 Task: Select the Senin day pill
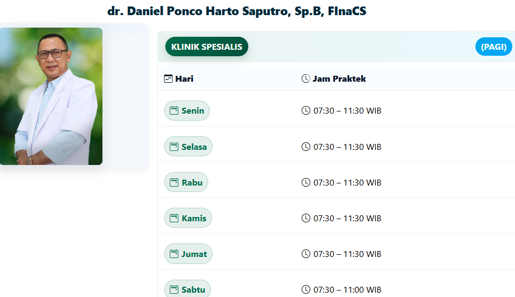tap(187, 111)
